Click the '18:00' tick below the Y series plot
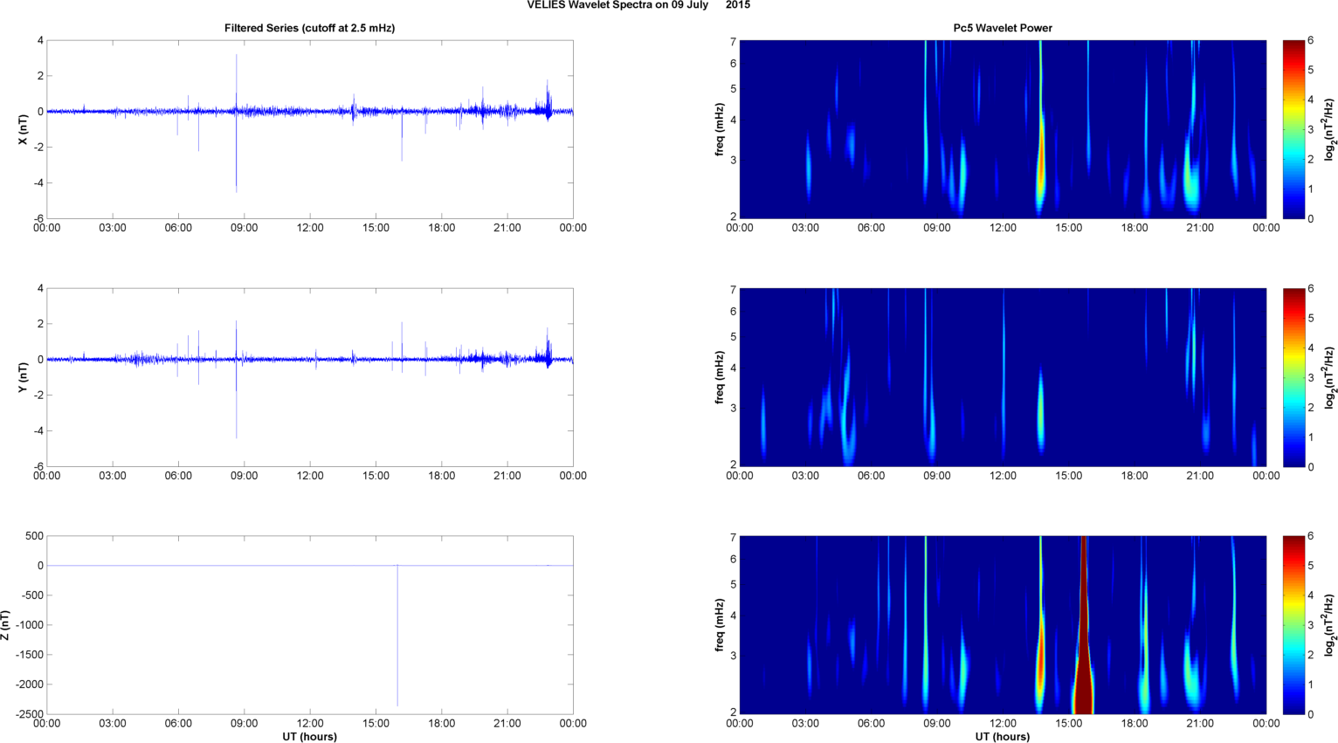This screenshot has height=743, width=1338. (441, 476)
